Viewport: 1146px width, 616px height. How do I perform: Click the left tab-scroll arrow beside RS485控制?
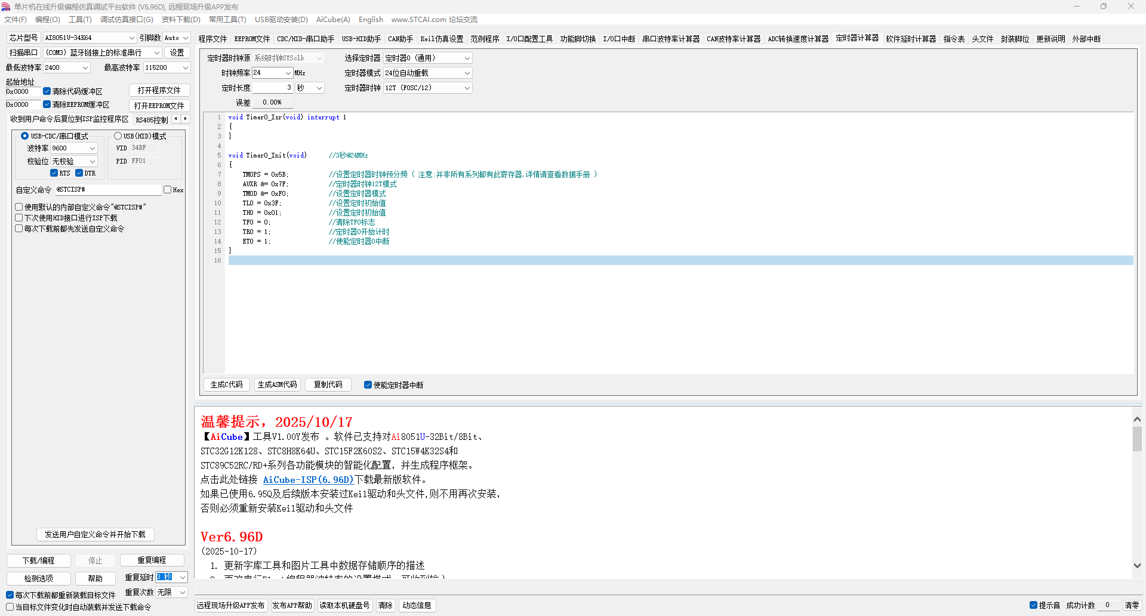pyautogui.click(x=175, y=119)
